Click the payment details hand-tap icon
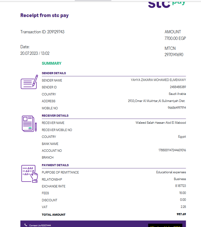Screen dimensions: 201x227 click(30, 174)
